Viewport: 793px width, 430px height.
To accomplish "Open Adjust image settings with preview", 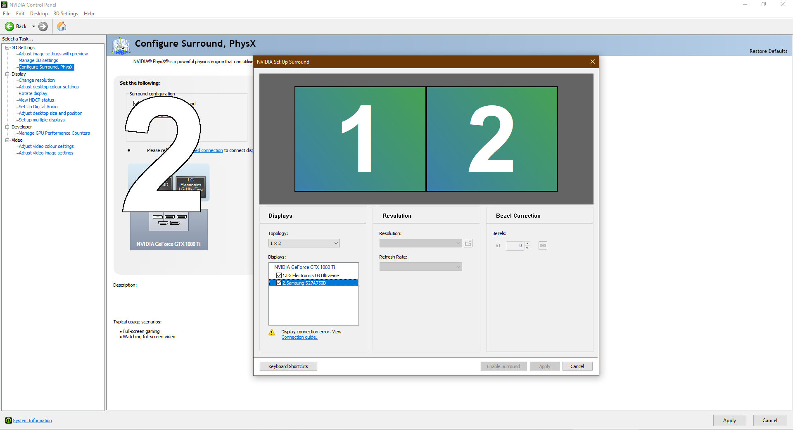I will [x=53, y=54].
